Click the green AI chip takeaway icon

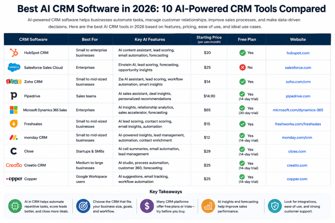point(15,206)
